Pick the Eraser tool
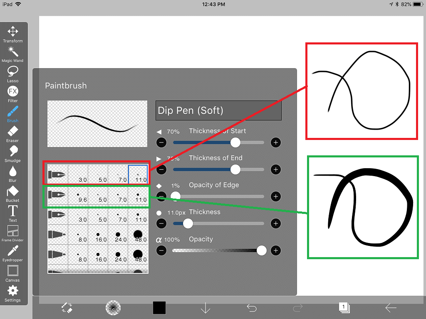426x319 pixels. tap(13, 134)
